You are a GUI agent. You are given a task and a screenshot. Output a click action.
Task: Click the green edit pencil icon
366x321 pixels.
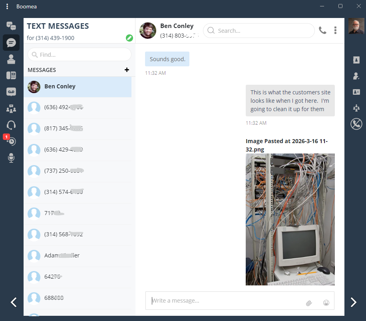pyautogui.click(x=129, y=38)
